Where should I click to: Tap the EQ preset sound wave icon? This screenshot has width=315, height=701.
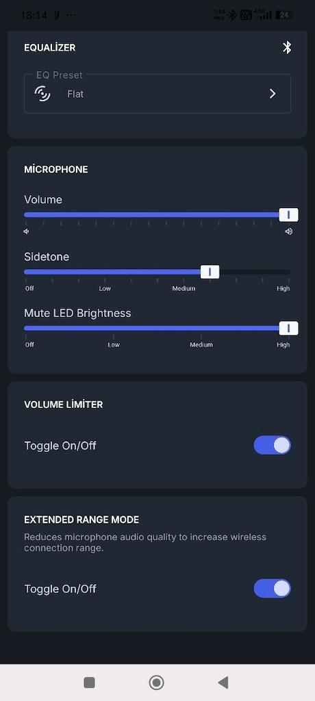(x=42, y=93)
